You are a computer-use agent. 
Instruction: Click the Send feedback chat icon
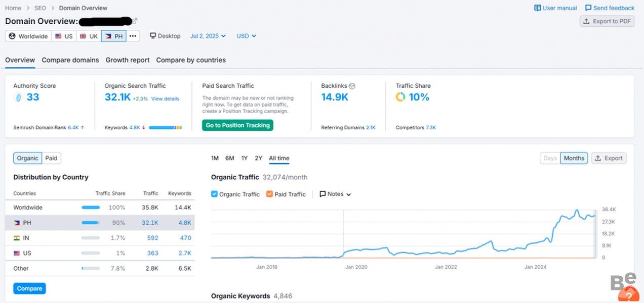pyautogui.click(x=588, y=8)
